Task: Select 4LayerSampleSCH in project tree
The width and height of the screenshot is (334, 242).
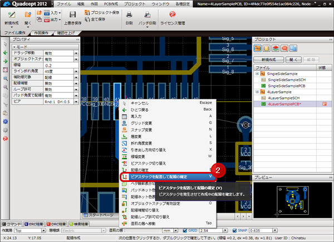Action: [283, 98]
